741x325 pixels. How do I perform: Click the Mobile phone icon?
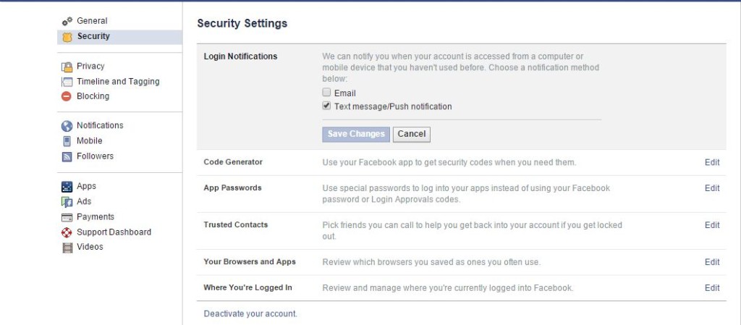[x=67, y=140]
